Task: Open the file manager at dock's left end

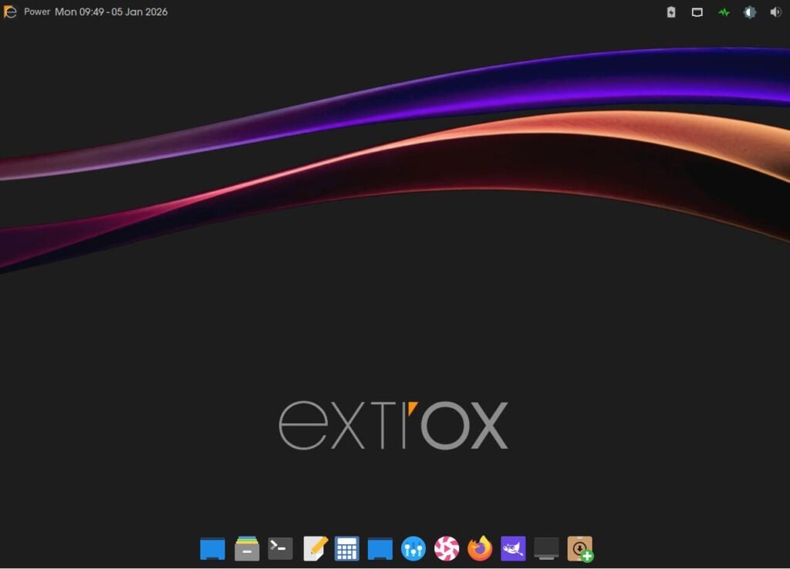Action: (212, 548)
